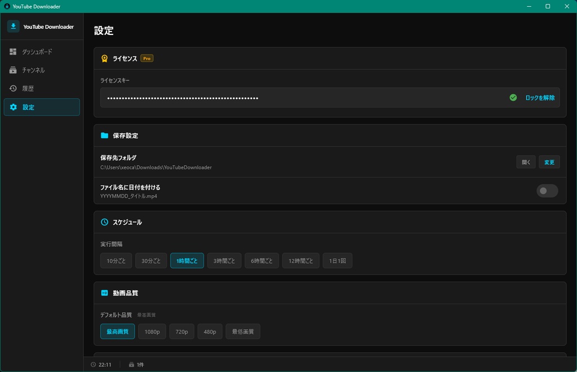577x372 pixels.
Task: Click 変更 to change the save folder
Action: pyautogui.click(x=549, y=162)
